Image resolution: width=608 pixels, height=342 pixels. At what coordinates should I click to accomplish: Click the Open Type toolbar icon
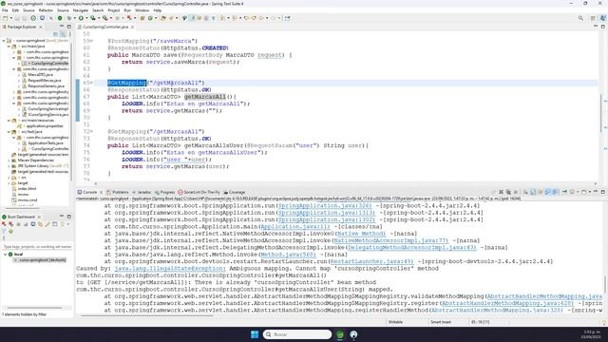(x=163, y=18)
